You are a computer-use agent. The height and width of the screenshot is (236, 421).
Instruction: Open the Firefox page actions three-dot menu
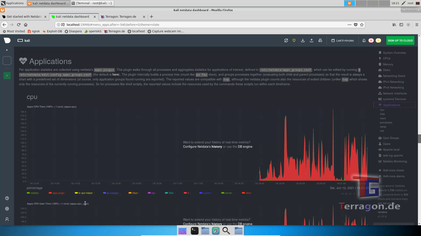[x=349, y=25]
